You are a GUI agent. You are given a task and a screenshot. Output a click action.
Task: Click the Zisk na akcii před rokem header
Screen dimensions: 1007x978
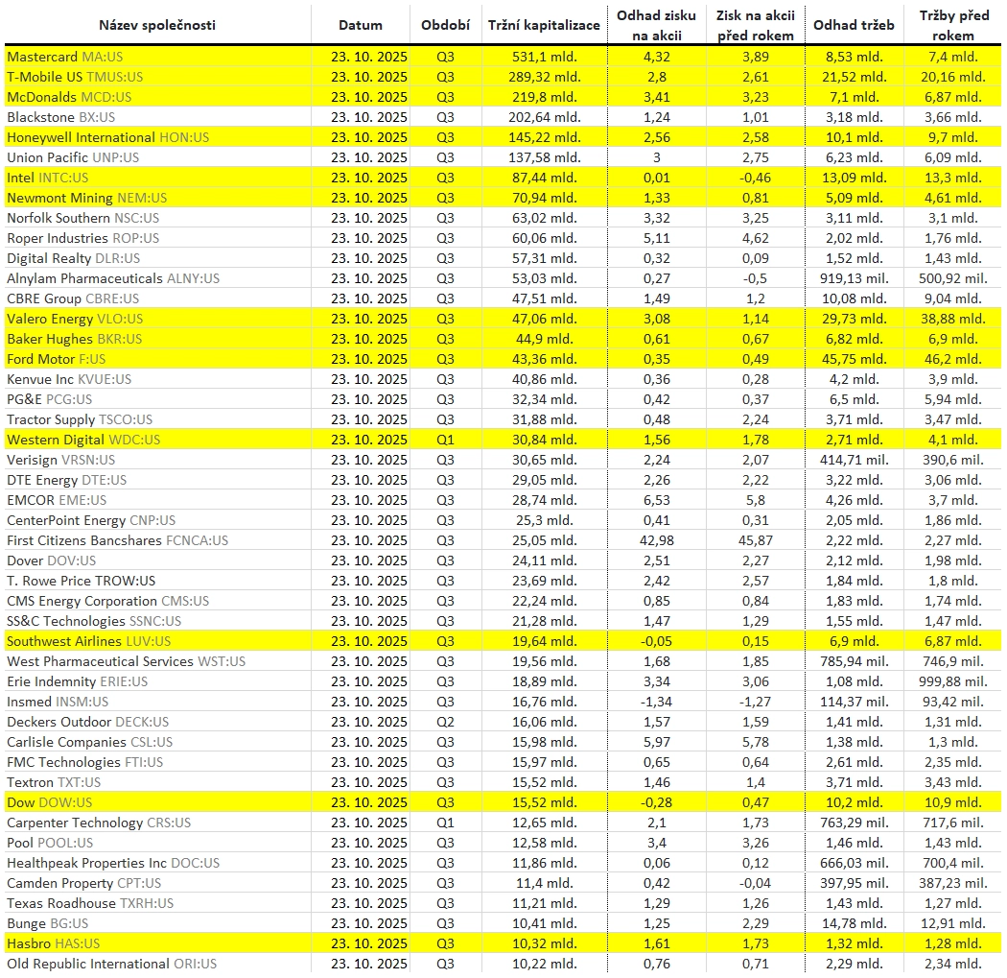point(756,25)
